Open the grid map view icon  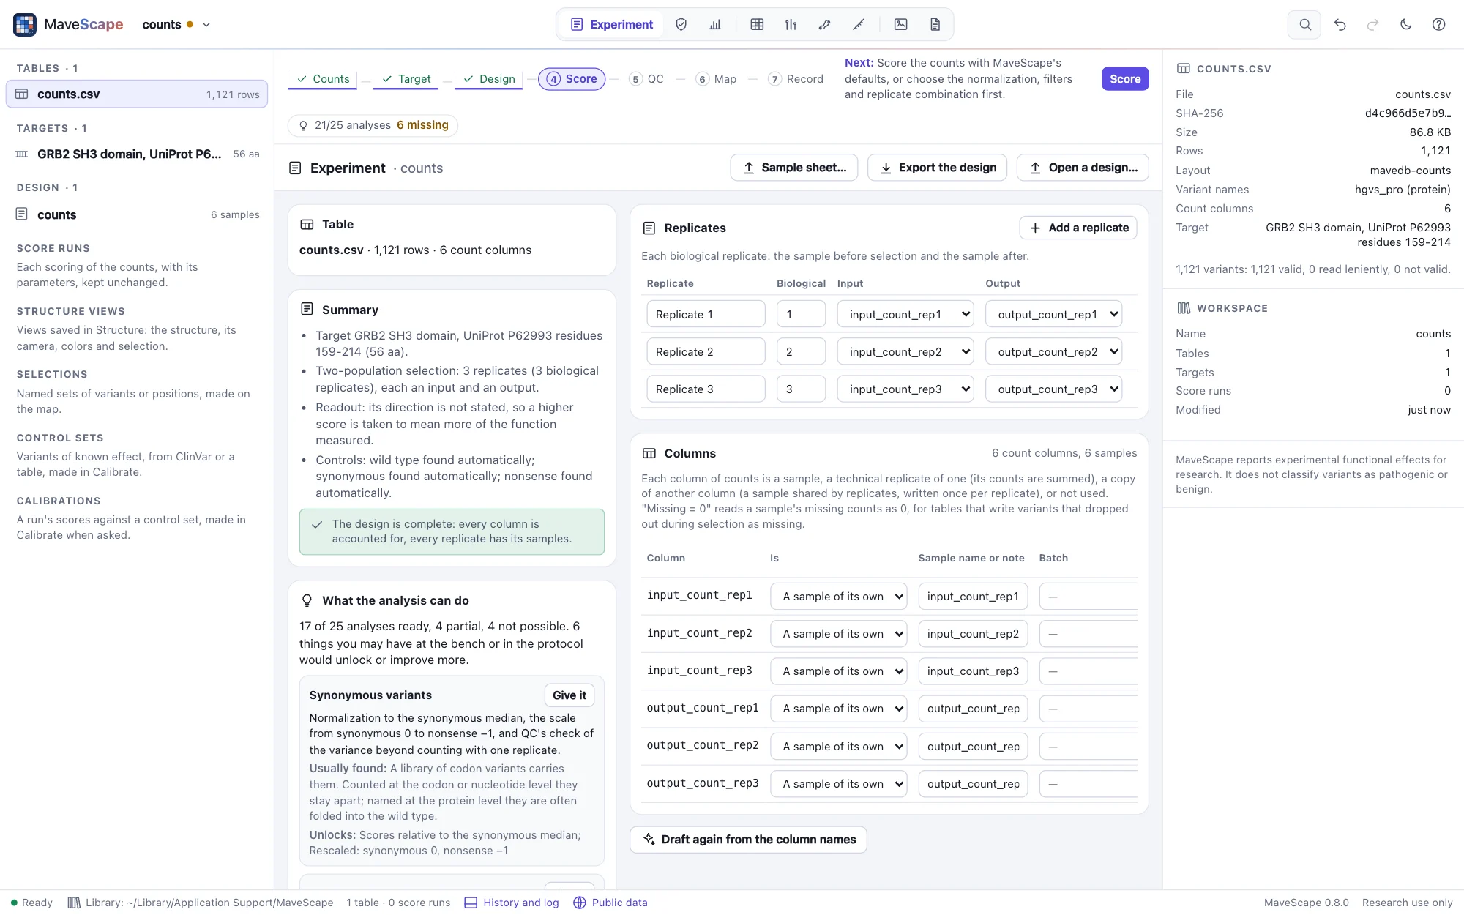tap(757, 24)
